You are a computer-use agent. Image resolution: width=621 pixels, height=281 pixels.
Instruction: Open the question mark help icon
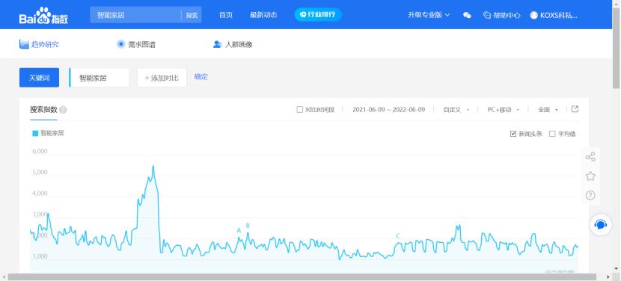tap(590, 195)
